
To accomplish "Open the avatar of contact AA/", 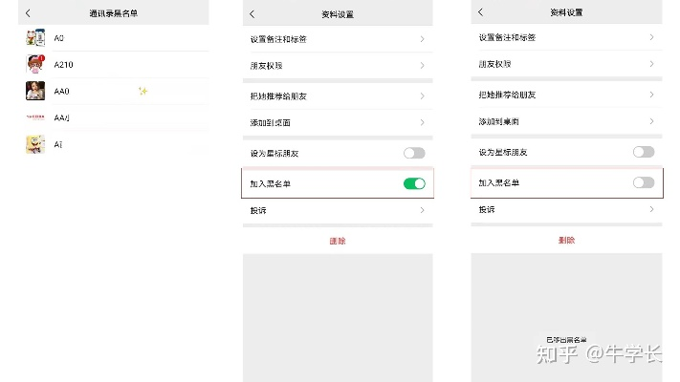I will click(x=35, y=117).
